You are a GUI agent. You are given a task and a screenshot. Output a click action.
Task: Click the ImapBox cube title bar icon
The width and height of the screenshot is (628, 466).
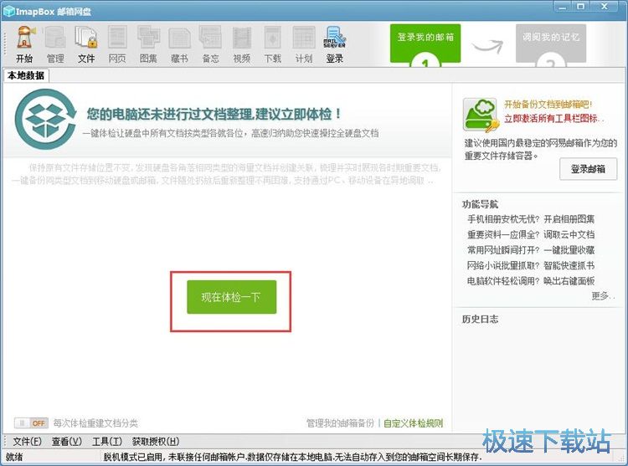tap(8, 11)
